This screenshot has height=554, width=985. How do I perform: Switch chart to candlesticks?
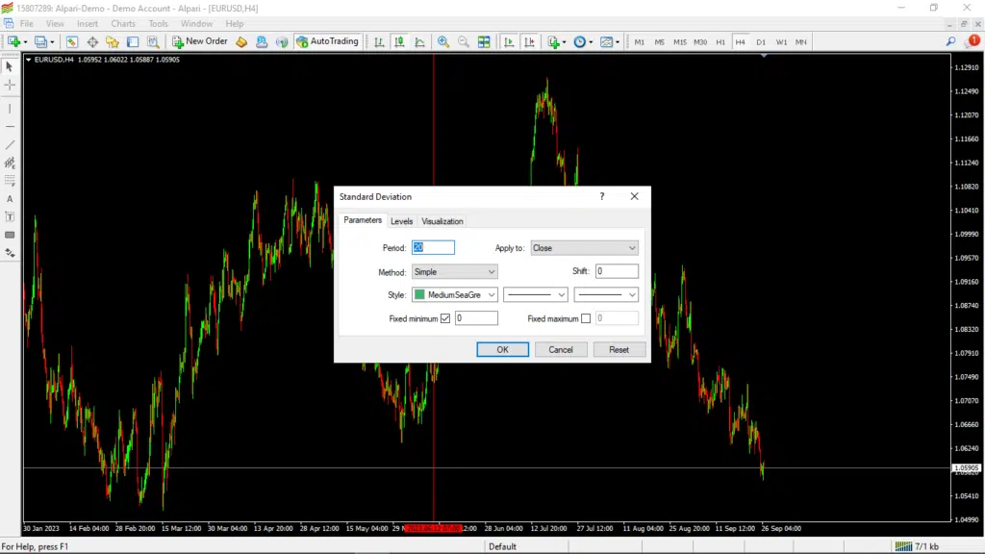[x=399, y=42]
